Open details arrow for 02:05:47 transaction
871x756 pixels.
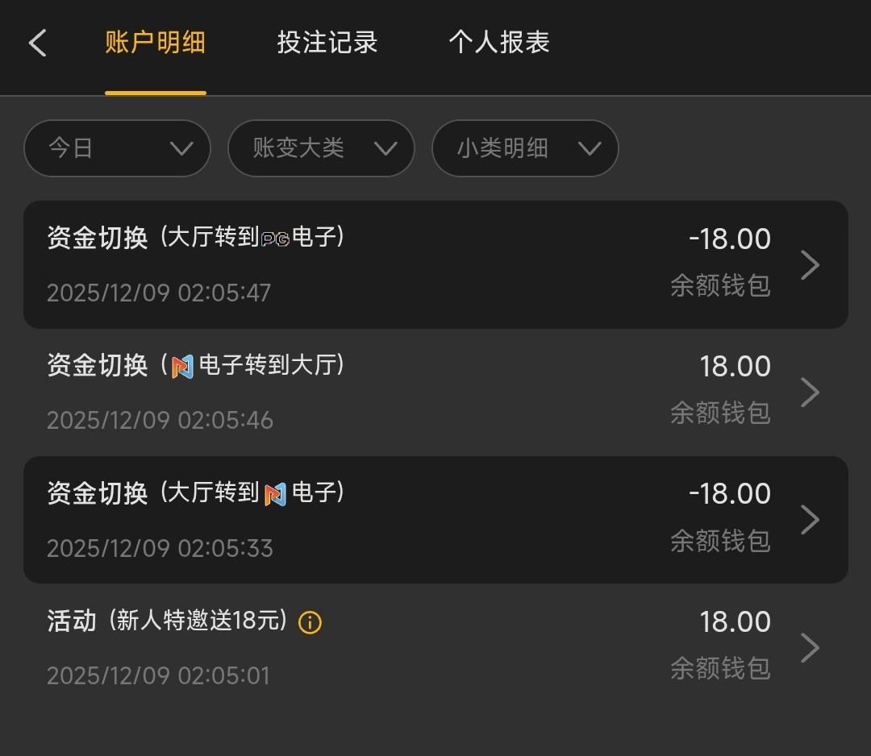click(810, 264)
